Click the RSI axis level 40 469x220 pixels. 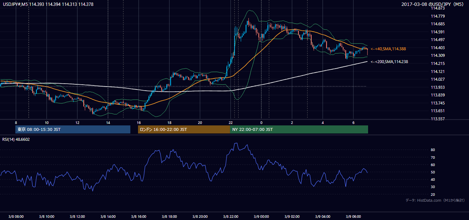[x=433, y=180]
